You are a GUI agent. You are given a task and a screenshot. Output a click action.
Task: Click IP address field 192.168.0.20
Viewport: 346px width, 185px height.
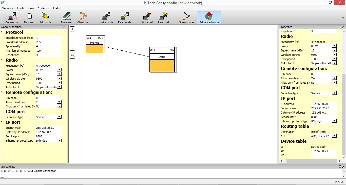click(x=323, y=104)
